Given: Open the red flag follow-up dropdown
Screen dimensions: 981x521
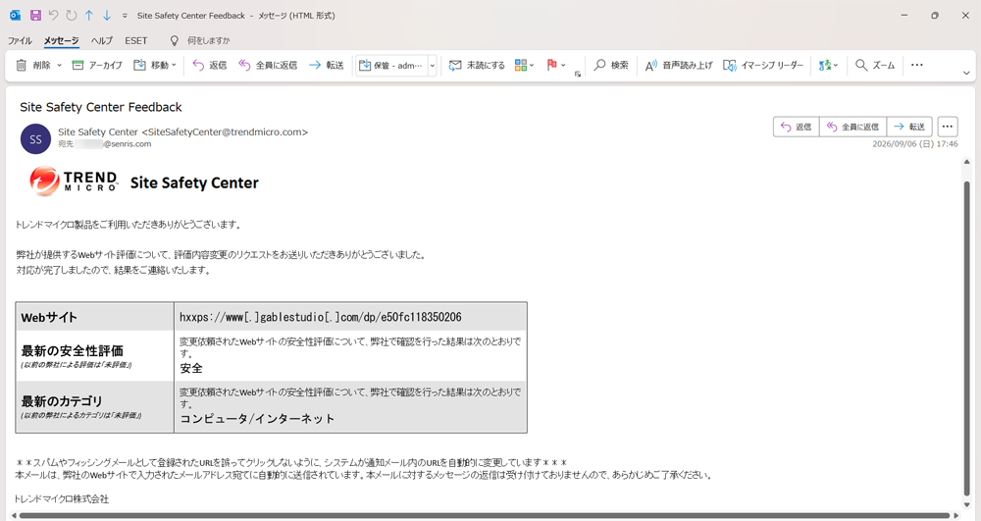Looking at the screenshot, I should pos(563,65).
